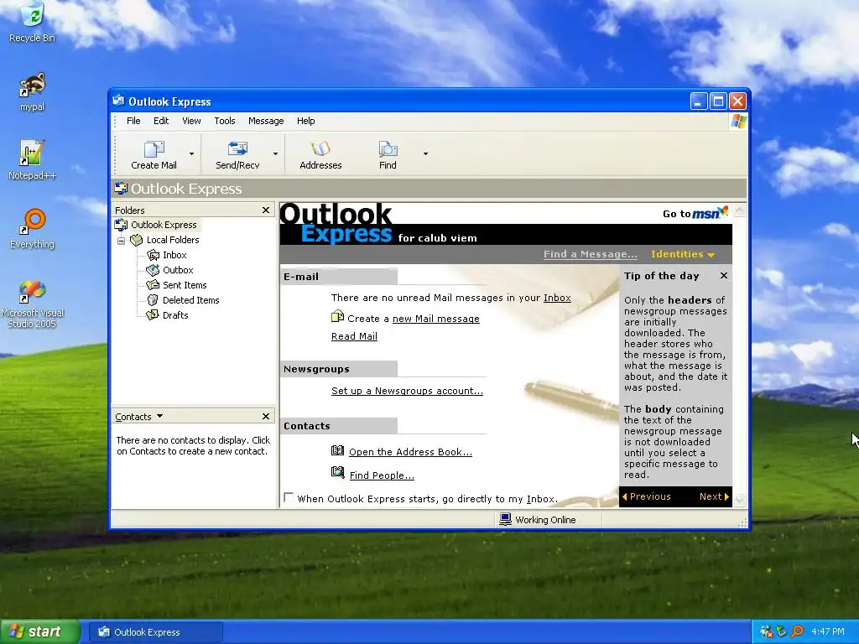Click the Everything search tray icon

point(797,631)
